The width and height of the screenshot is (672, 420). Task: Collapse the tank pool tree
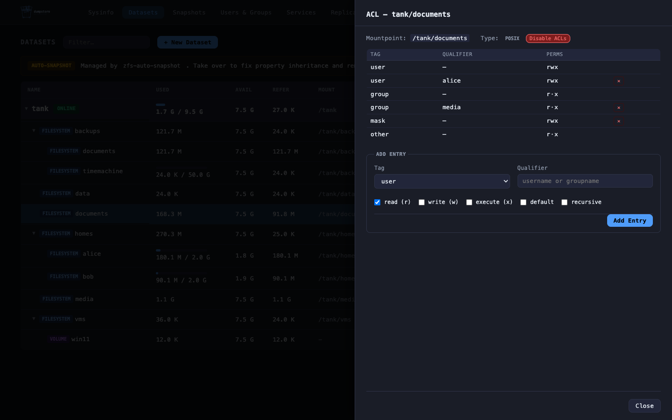[26, 109]
